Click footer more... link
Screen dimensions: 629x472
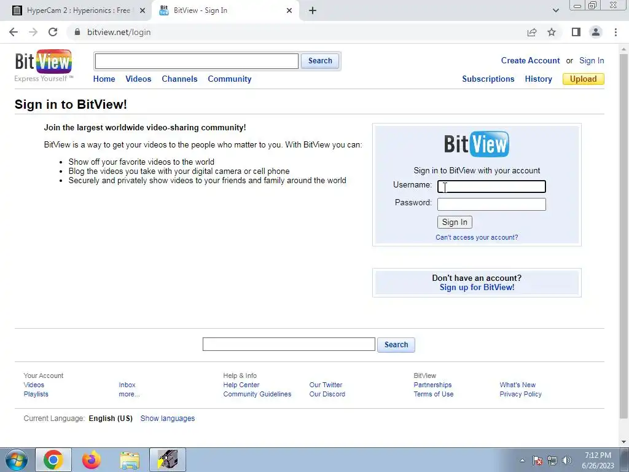pos(129,394)
